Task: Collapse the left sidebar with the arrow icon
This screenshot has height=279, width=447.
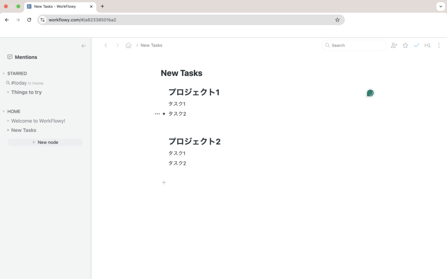Action: (84, 46)
